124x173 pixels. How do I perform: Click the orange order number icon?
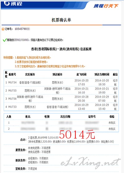coord(3,29)
